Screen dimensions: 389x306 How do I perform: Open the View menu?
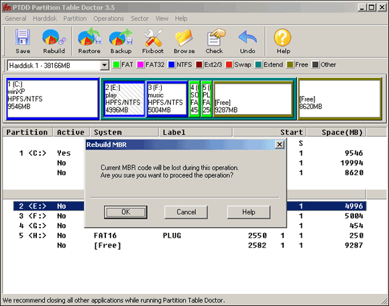coord(162,19)
